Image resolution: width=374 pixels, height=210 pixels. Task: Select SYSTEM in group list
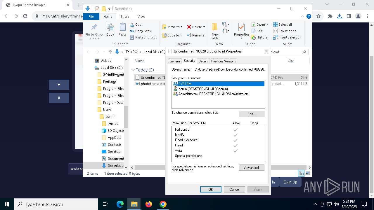(x=218, y=84)
